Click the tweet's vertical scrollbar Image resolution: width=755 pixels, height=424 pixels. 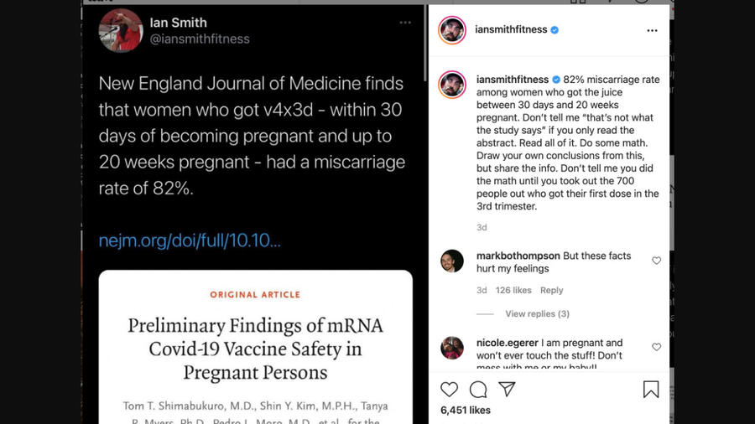[x=424, y=44]
